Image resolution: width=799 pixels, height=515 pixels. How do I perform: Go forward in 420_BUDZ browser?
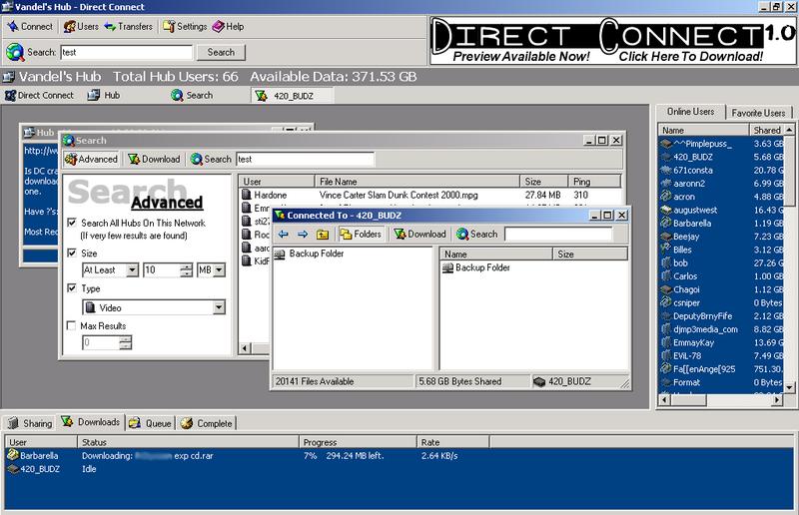tap(303, 235)
